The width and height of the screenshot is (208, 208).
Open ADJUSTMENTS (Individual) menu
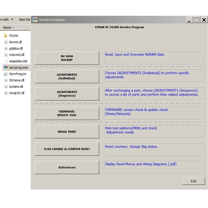[67, 76]
